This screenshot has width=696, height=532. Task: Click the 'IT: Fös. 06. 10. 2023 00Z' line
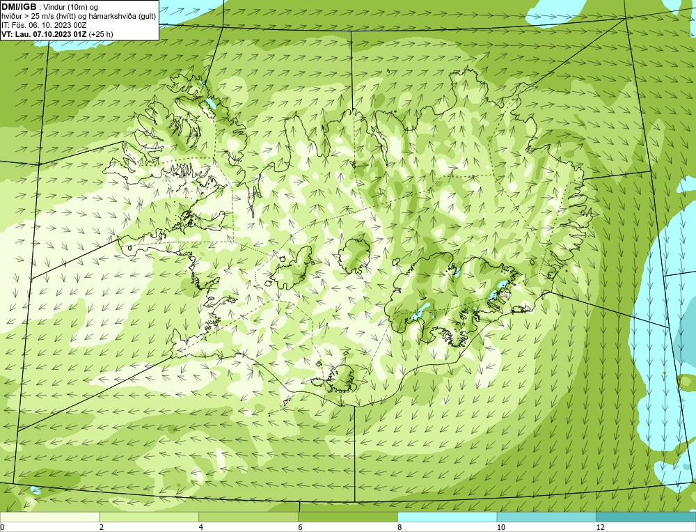point(44,25)
